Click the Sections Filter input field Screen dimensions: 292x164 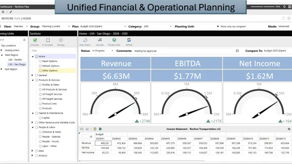(x=53, y=50)
